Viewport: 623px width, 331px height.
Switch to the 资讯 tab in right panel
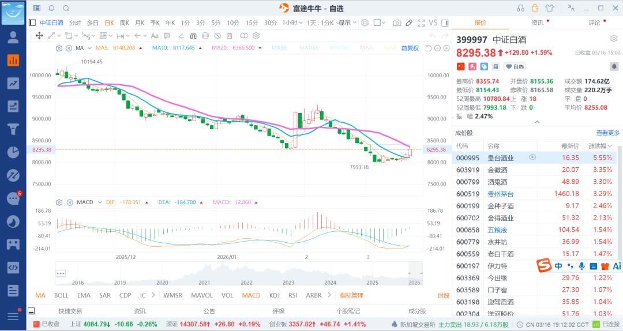(537, 22)
